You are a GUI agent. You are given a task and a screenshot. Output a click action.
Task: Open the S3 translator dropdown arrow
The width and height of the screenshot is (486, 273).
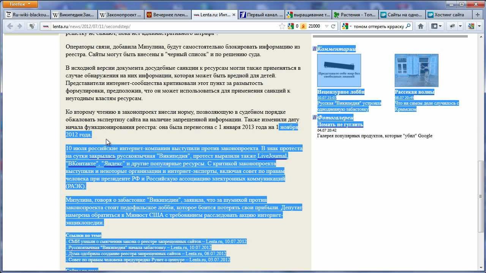click(479, 26)
